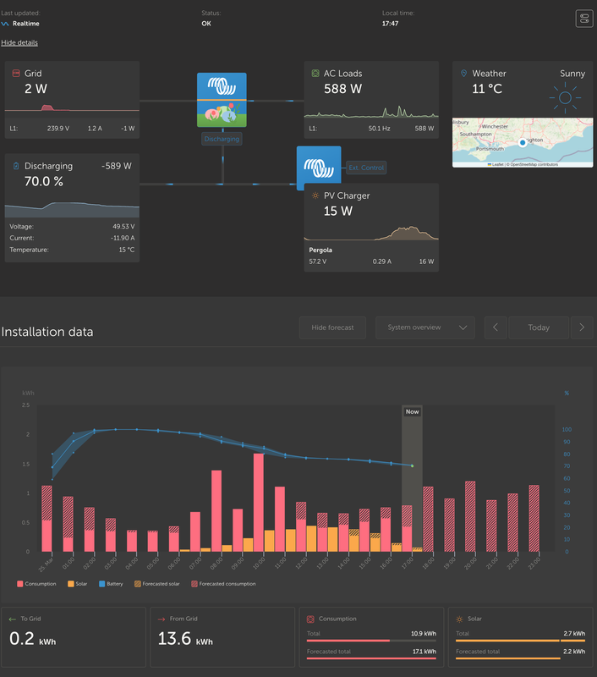This screenshot has height=677, width=597.
Task: Click the PV Charger power sparkline
Action: [x=371, y=234]
